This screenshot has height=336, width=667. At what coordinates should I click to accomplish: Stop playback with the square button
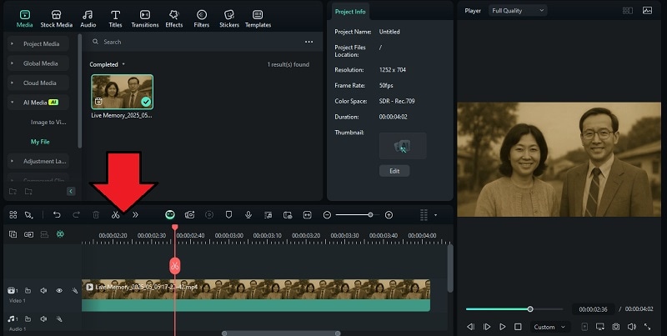tap(518, 327)
